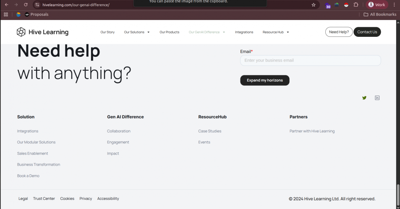The height and width of the screenshot is (209, 400).
Task: Open the apps grid in bookmarks bar
Action: pos(6,15)
